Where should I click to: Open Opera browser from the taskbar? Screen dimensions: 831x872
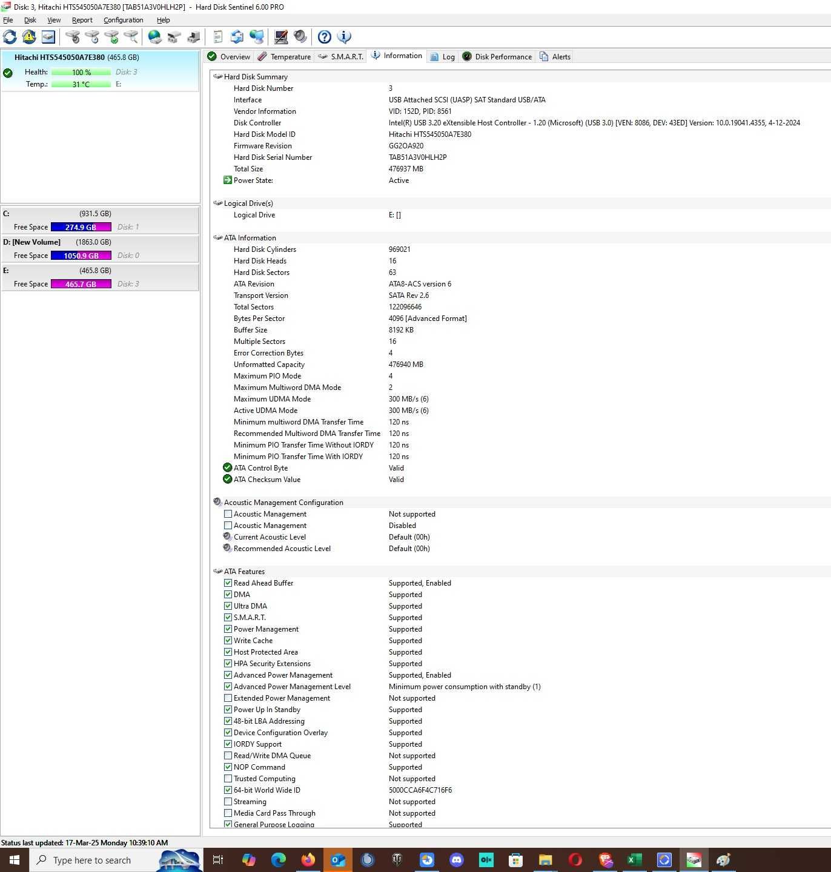tap(575, 860)
